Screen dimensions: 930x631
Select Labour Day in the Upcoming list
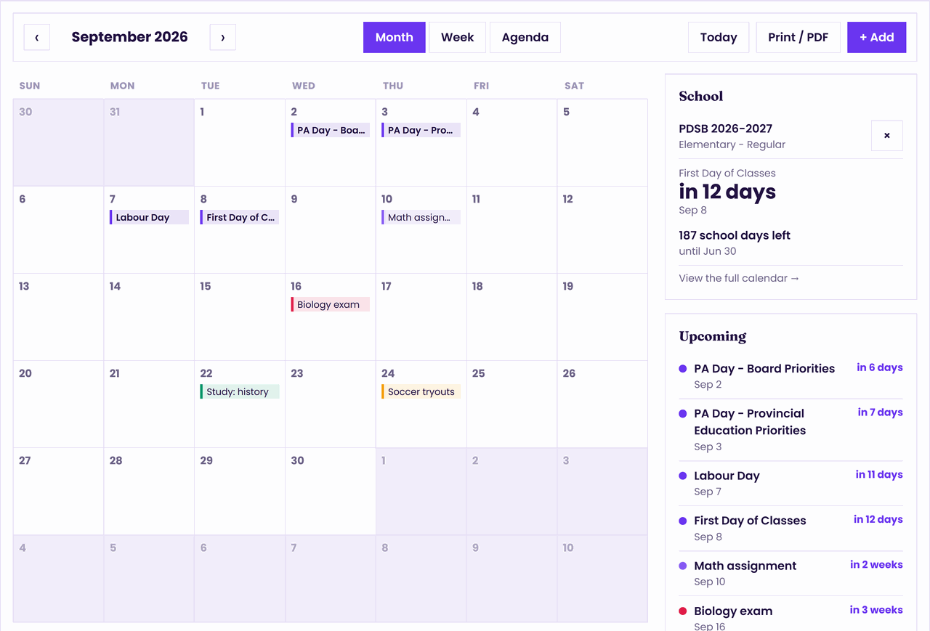coord(790,484)
